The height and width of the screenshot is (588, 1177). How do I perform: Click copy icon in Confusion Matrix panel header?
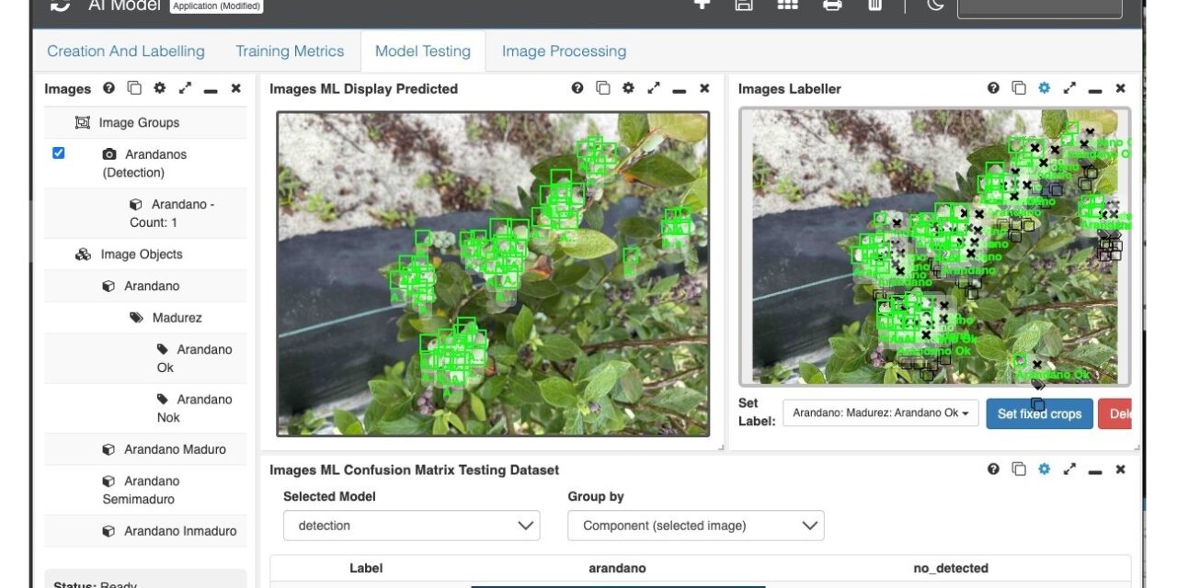tap(1019, 469)
